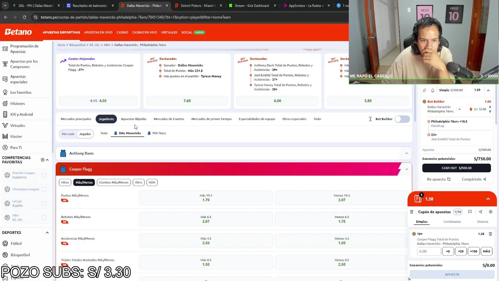Screen dimensions: 499x281
Task: Switch view to Jugador
Action: click(x=85, y=134)
